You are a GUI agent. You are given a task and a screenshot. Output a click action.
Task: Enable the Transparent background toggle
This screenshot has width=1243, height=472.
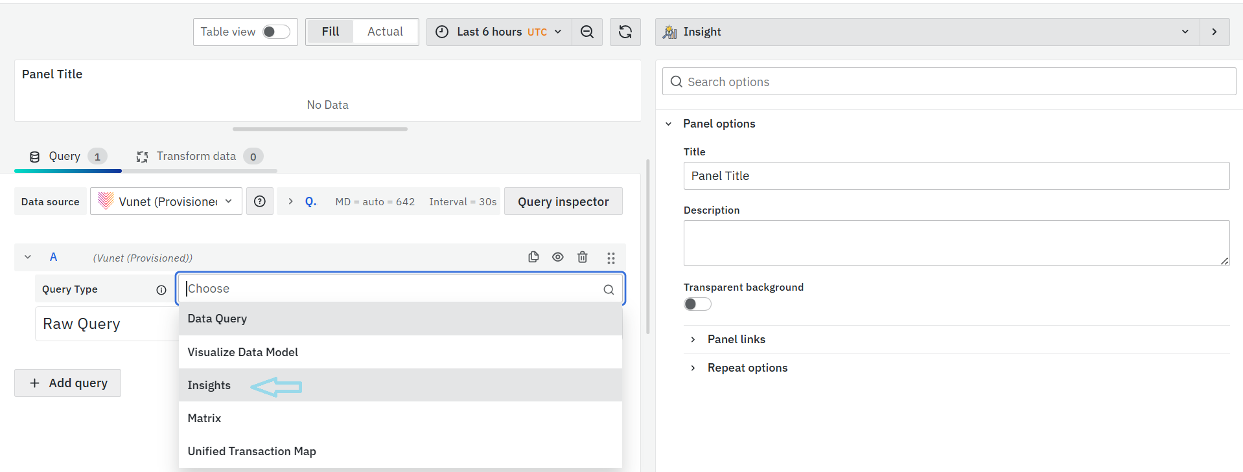click(x=697, y=304)
